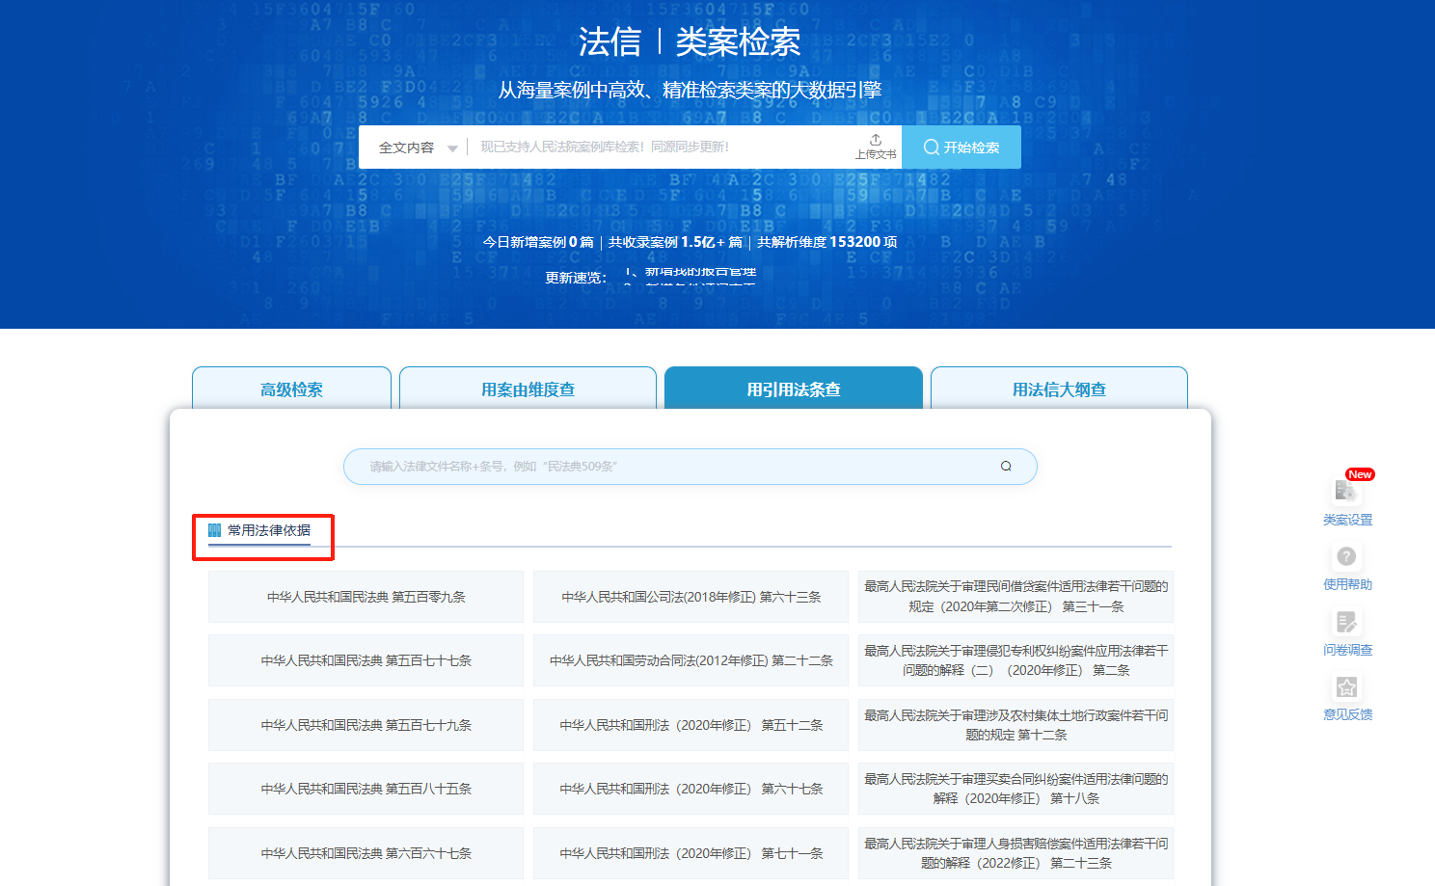The image size is (1435, 886).
Task: Click the 更新速览 scrolling news text
Action: [x=690, y=277]
